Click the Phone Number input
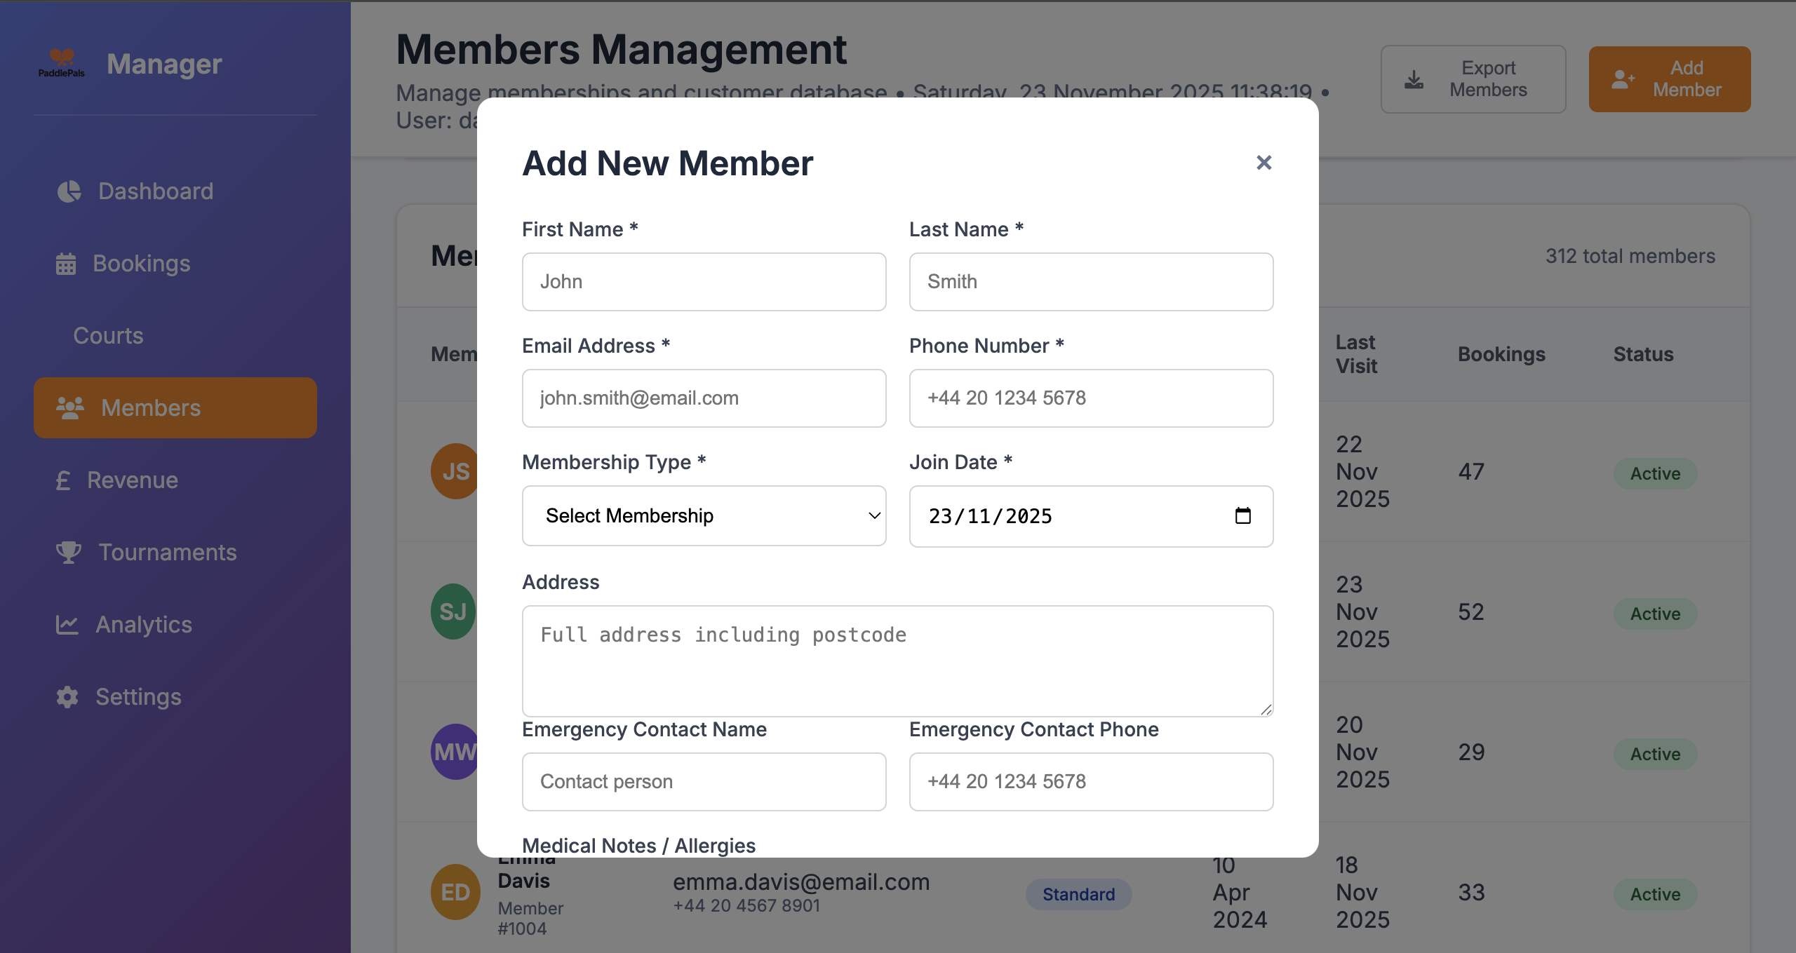Viewport: 1796px width, 953px height. pos(1092,398)
